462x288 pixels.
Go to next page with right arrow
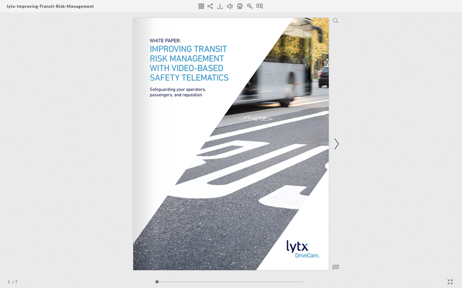(337, 144)
